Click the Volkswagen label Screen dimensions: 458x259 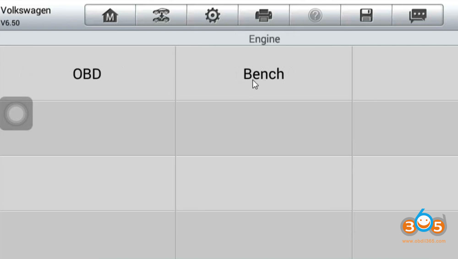(x=26, y=10)
